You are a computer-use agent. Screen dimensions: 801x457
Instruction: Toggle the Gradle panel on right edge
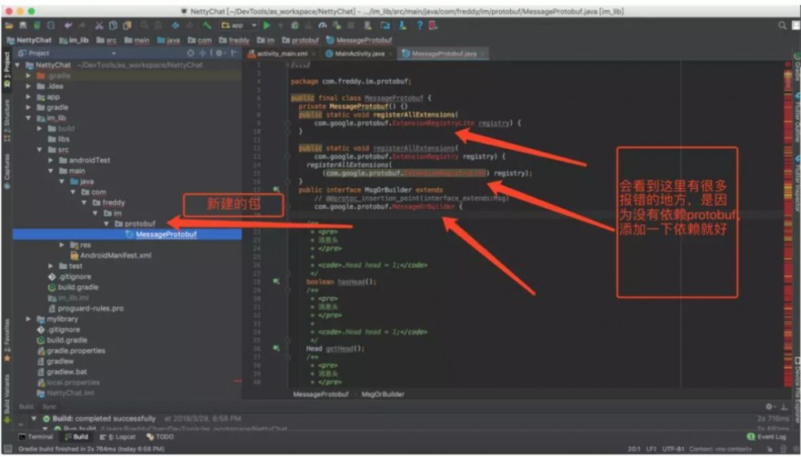(796, 66)
